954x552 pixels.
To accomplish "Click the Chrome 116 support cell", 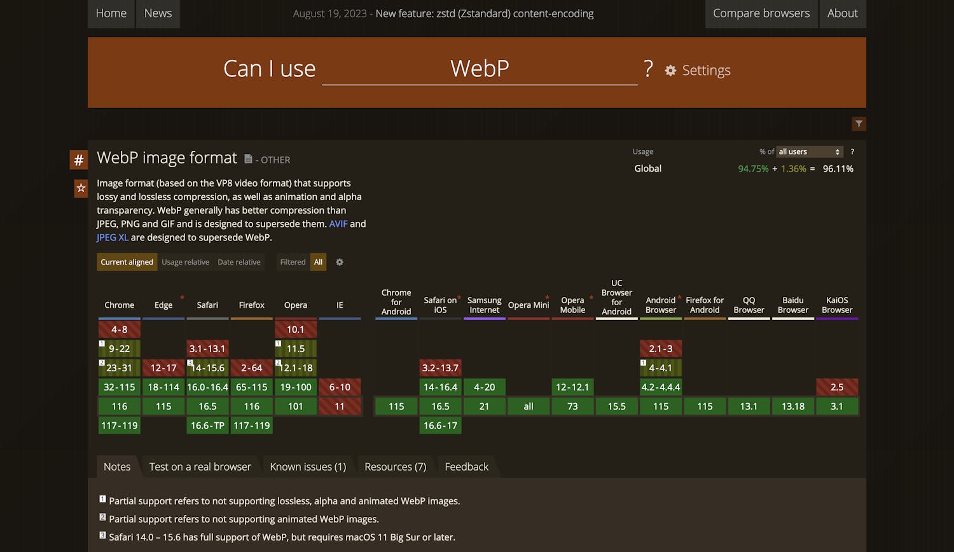I will [120, 406].
